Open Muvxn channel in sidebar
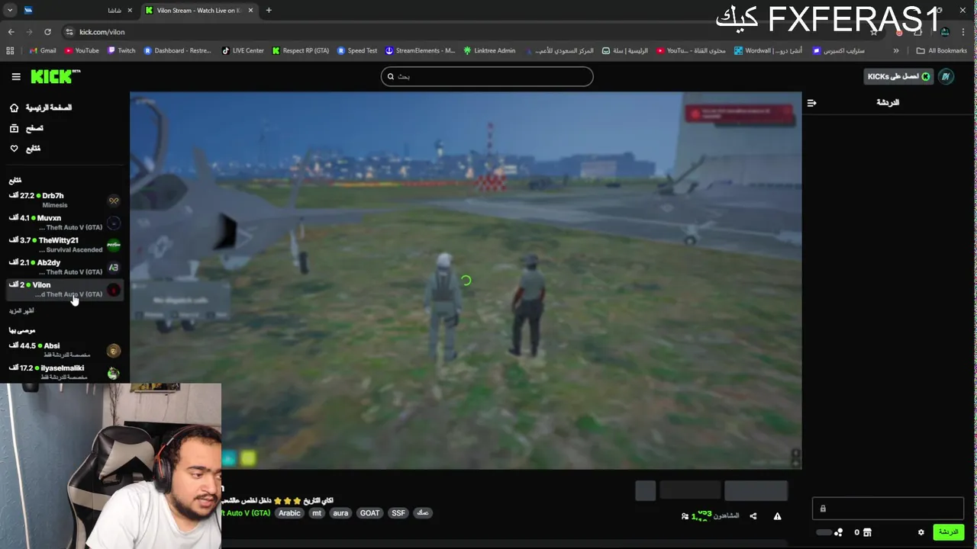Screen dimensions: 977x549 [65, 223]
